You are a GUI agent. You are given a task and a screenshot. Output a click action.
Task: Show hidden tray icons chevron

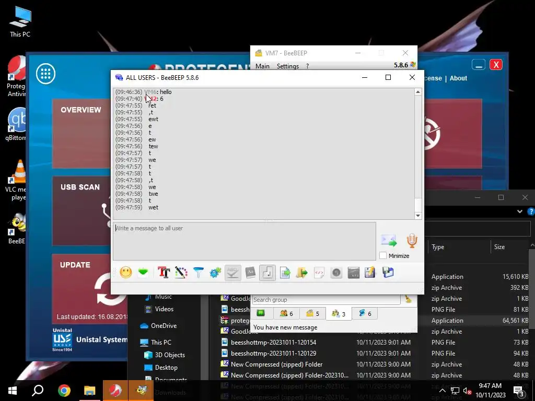tap(442, 391)
